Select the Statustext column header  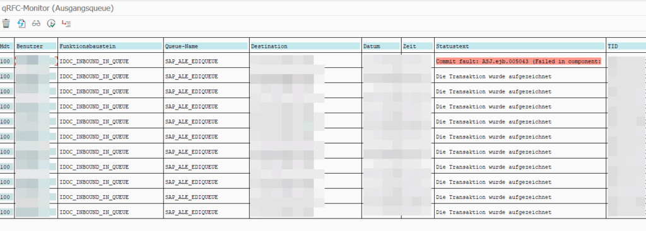520,47
